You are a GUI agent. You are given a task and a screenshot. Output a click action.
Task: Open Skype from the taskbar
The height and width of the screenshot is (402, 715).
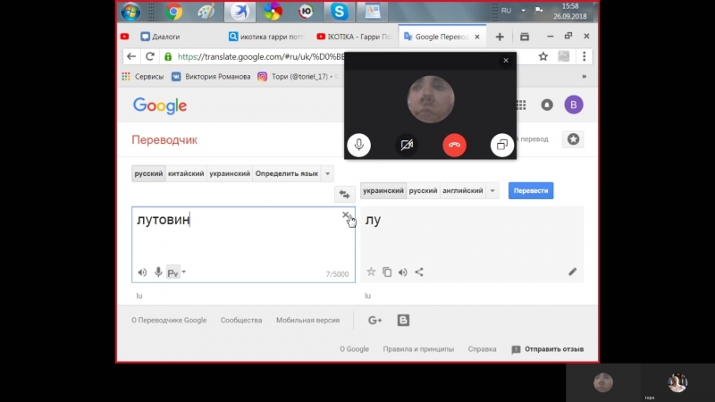(x=340, y=12)
